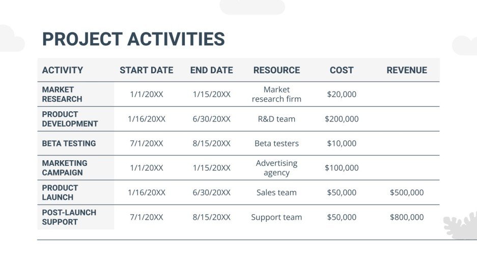Image resolution: width=477 pixels, height=268 pixels.
Task: Click the PROJECT ACTIVITIES slide title
Action: 133,39
